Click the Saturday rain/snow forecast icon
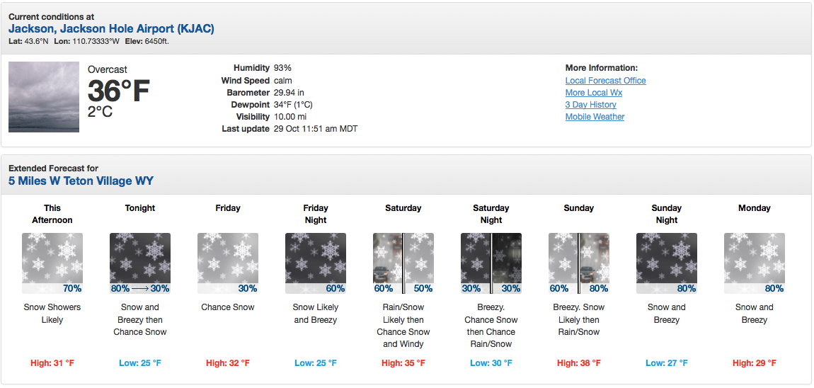 point(403,263)
